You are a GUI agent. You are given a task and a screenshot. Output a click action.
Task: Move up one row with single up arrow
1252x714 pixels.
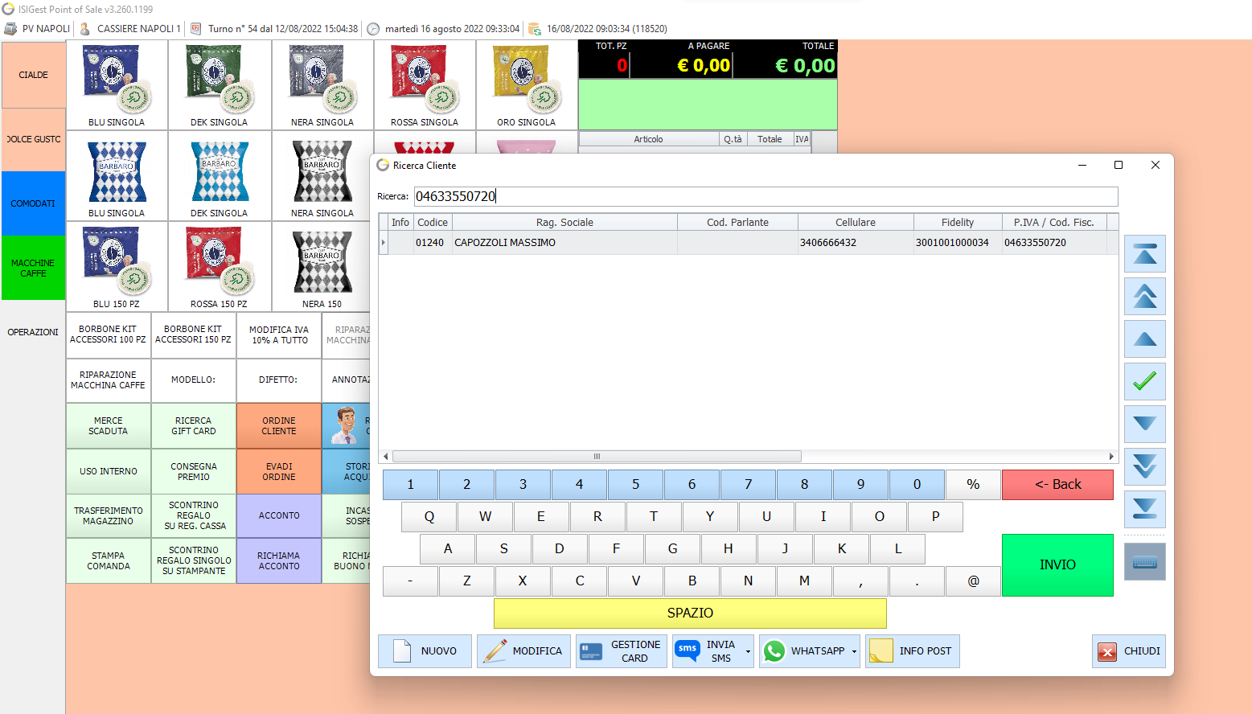(1144, 339)
